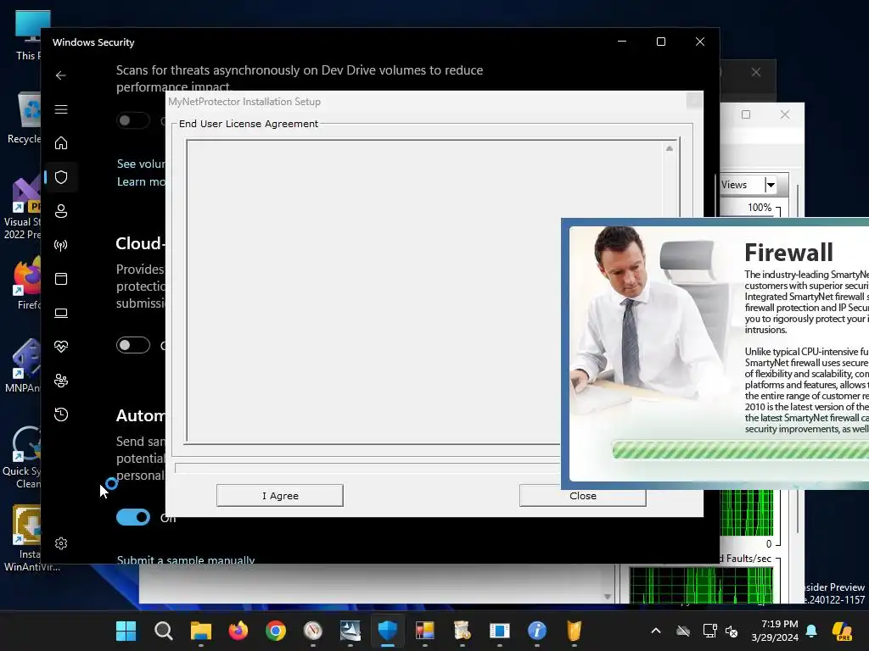The image size is (869, 651).
Task: Open taskbar Search
Action: point(164,631)
